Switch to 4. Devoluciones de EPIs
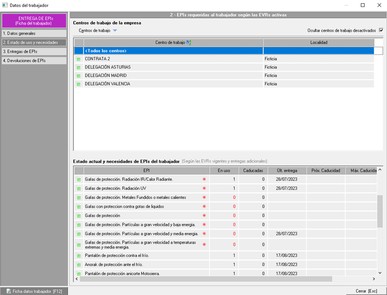387x295 pixels. 34,61
